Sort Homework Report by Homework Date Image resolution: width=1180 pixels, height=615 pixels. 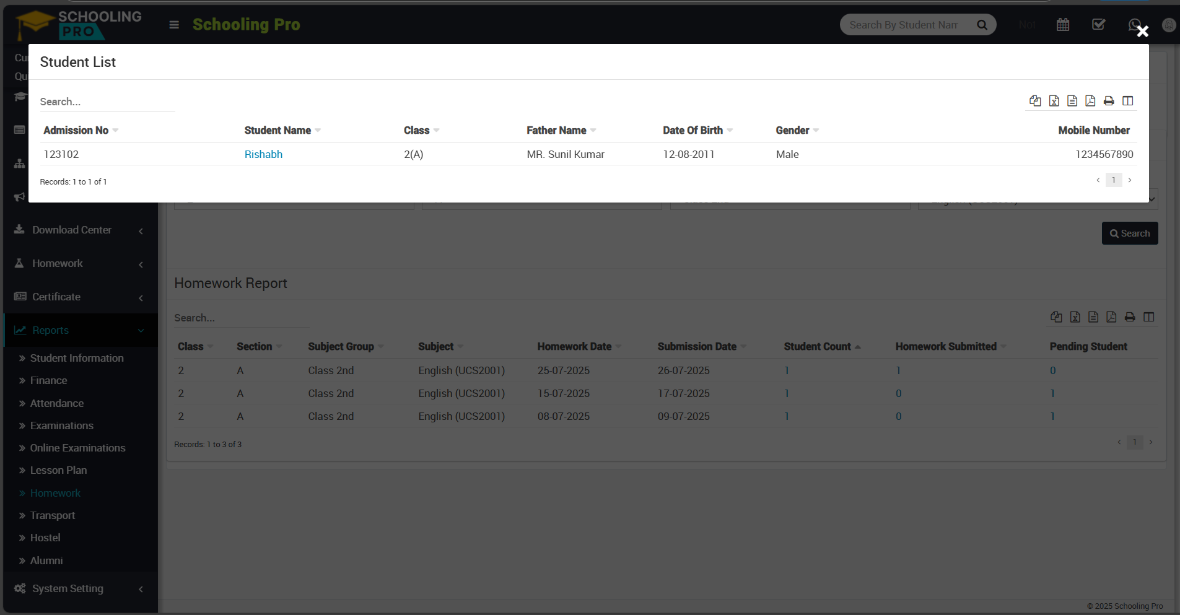coord(579,346)
